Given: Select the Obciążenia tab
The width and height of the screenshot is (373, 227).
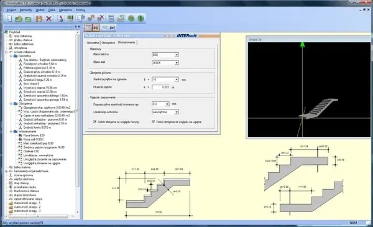Looking at the screenshot, I should pyautogui.click(x=108, y=43).
